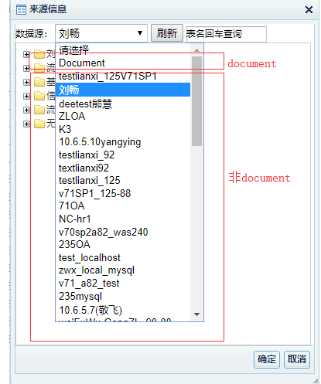Image resolution: width=321 pixels, height=384 pixels.
Task: Click the dropdown list scrollbar thumb
Action: (x=196, y=101)
